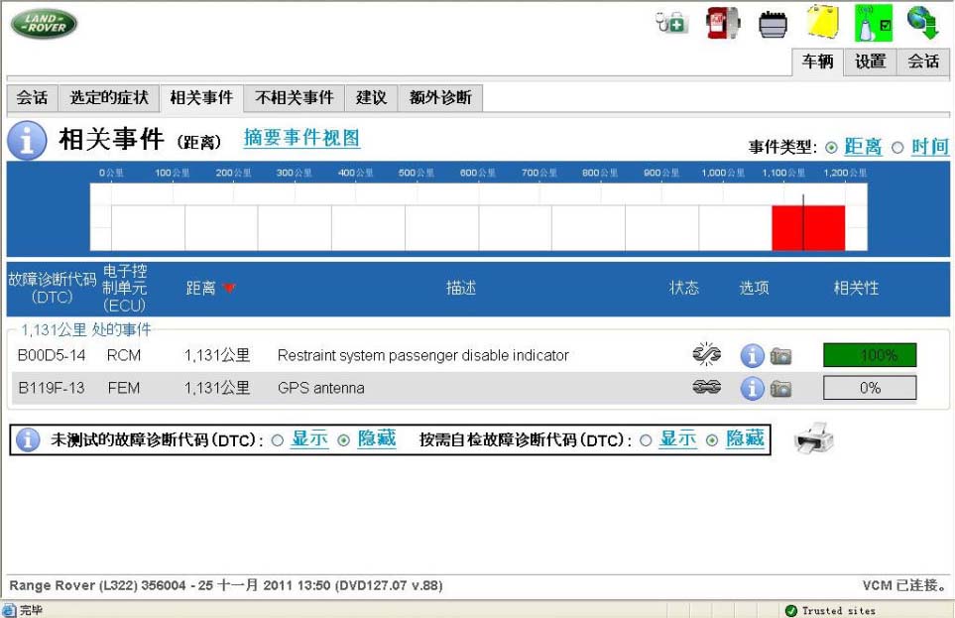Switch to the 建议 tab

pyautogui.click(x=371, y=98)
